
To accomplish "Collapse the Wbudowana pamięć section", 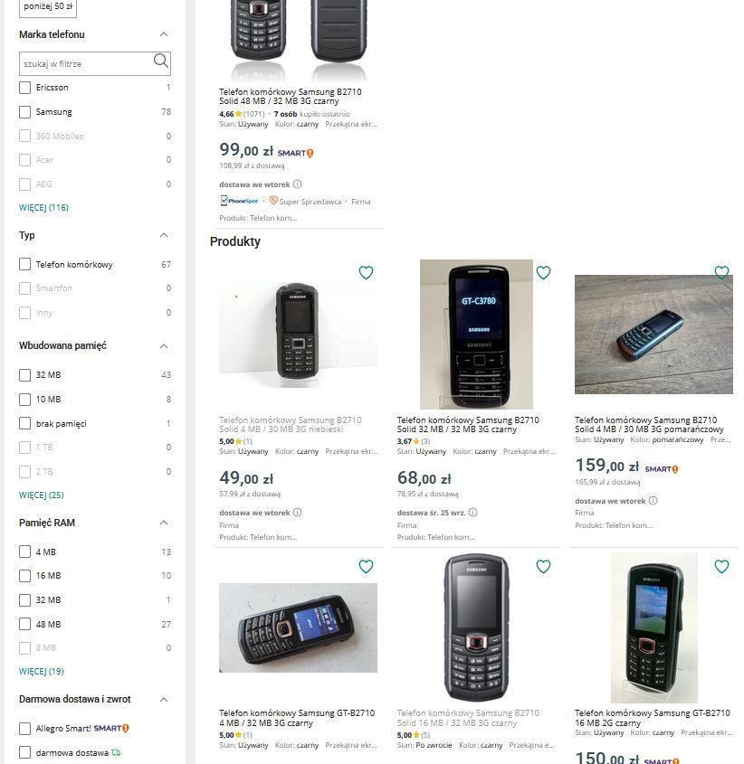I will click(x=164, y=346).
